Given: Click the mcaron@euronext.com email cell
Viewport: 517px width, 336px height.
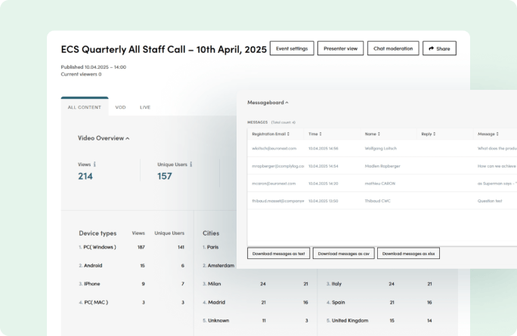Looking at the screenshot, I should [274, 183].
